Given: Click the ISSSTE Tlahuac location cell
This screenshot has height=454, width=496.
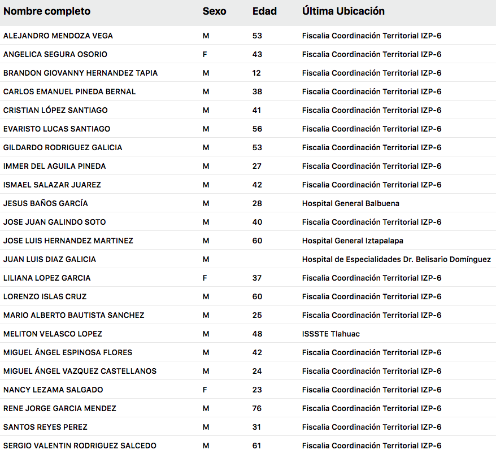Looking at the screenshot, I should pos(331,334).
